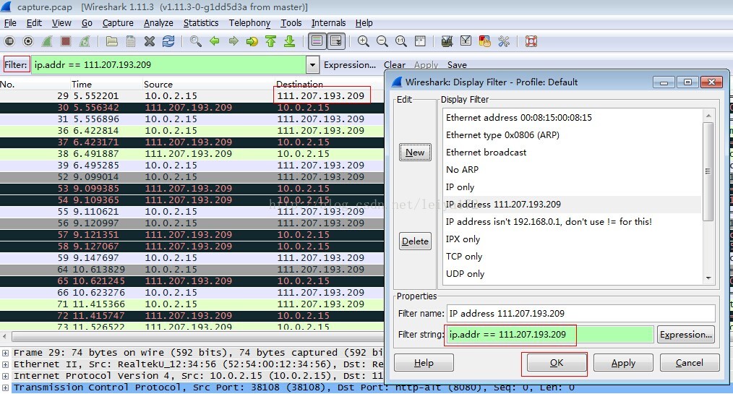Click Delete in Display Filter dialog
The width and height of the screenshot is (733, 394).
tap(415, 241)
